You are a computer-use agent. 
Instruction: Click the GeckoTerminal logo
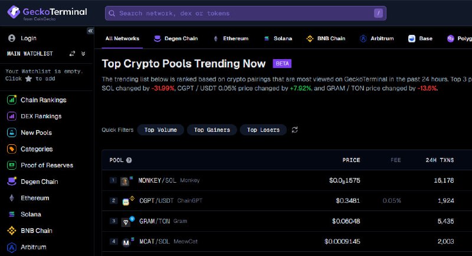47,12
